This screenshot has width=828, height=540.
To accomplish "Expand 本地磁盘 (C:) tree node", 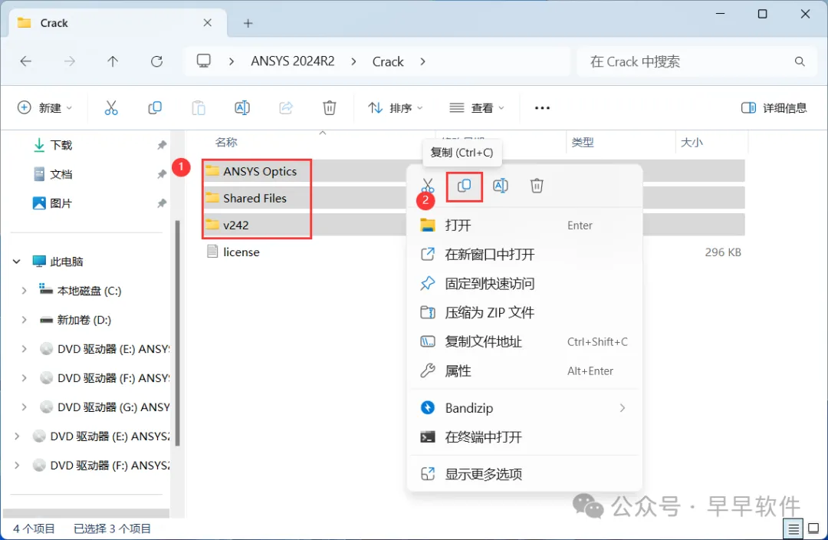I will click(25, 291).
